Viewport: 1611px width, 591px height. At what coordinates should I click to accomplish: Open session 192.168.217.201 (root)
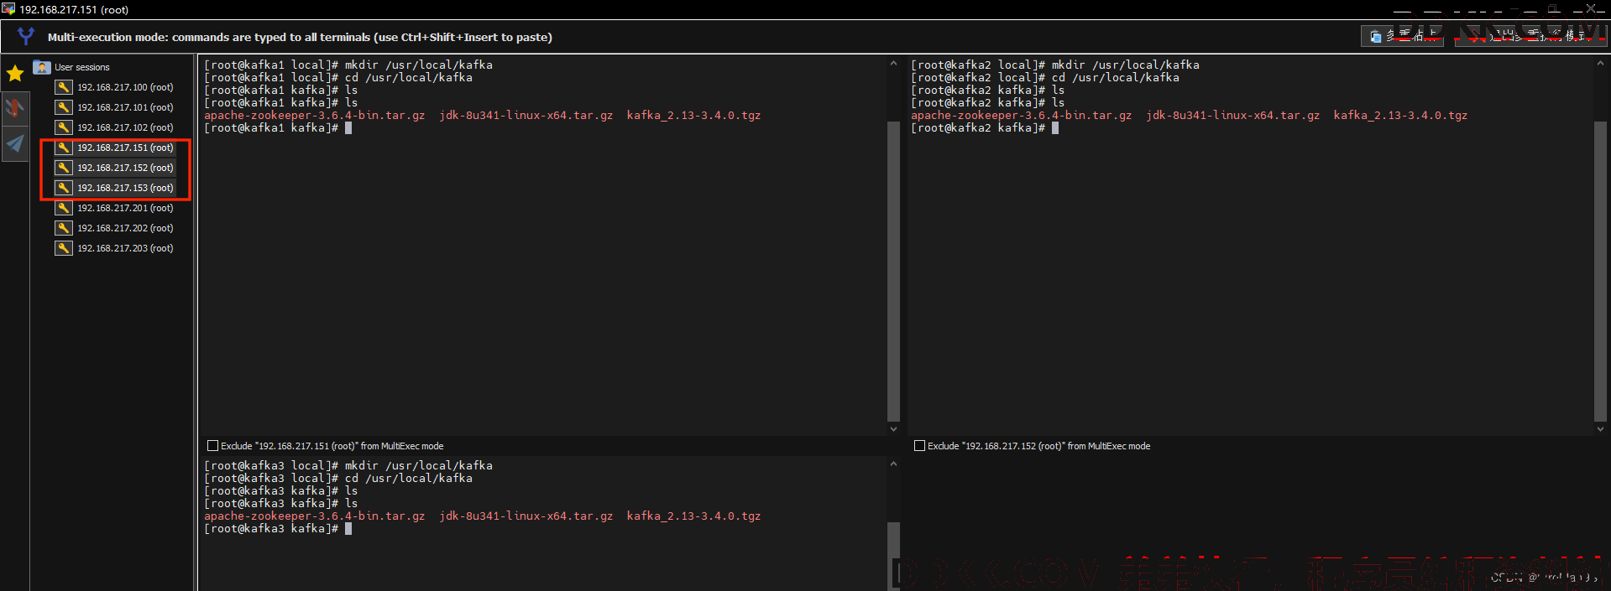[125, 208]
